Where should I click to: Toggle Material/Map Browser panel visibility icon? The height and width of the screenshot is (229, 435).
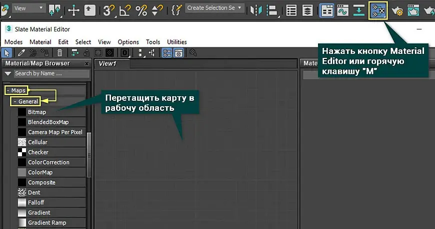pos(167,52)
